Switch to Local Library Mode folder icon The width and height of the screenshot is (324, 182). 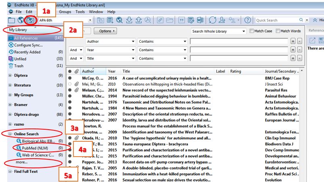click(x=11, y=20)
